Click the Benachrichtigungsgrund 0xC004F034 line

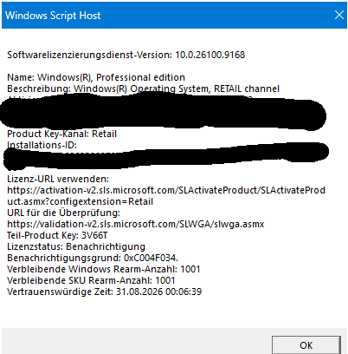pyautogui.click(x=93, y=258)
